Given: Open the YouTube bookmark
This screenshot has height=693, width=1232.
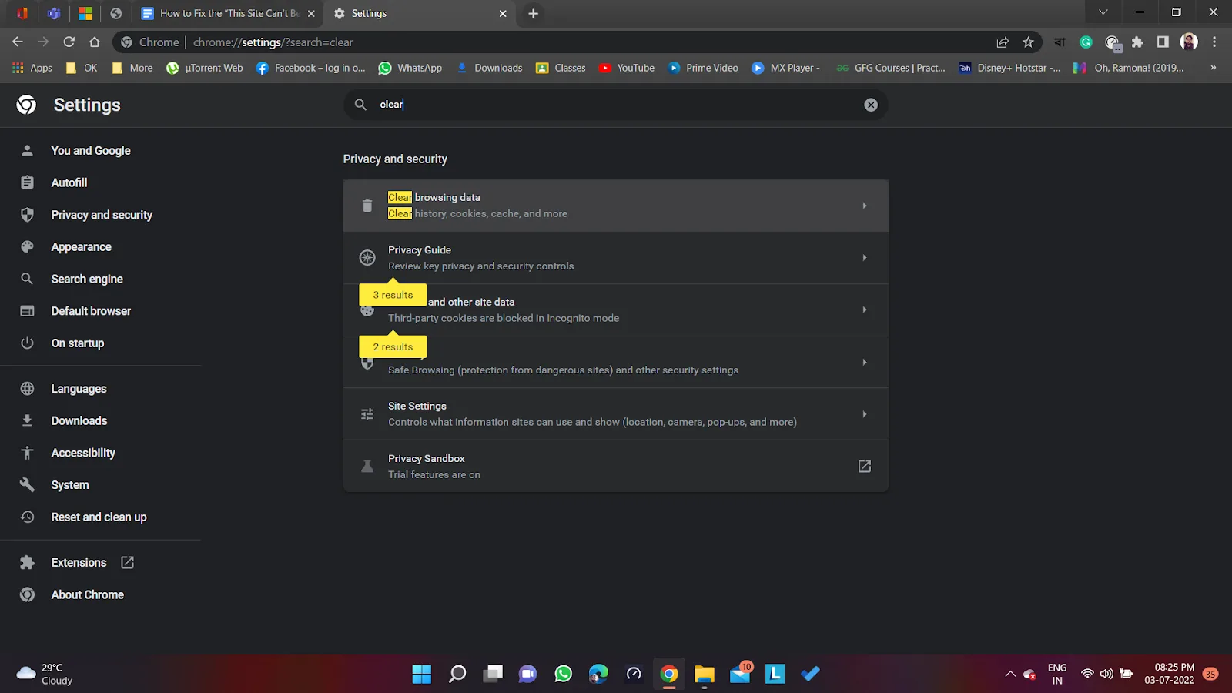Looking at the screenshot, I should coord(627,68).
